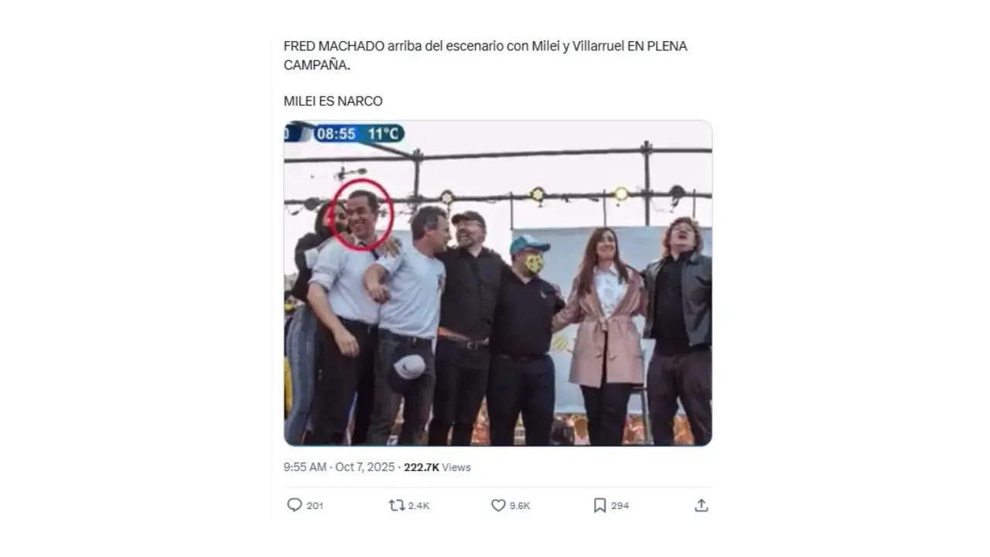Click the 294 bookmarks count

pos(620,506)
